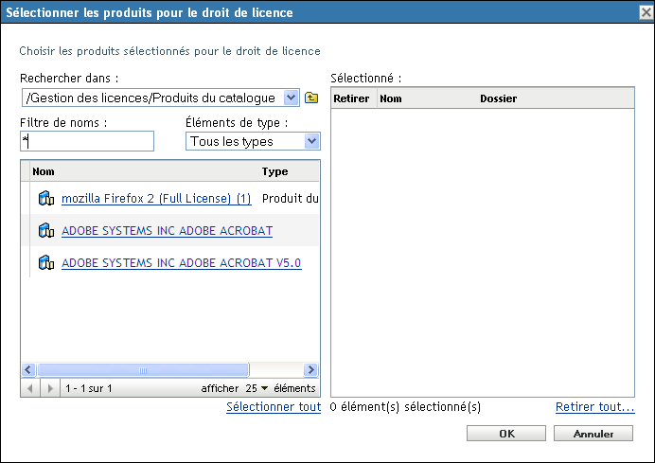The height and width of the screenshot is (463, 655).
Task: Open the Éléments de type dropdown
Action: click(311, 141)
